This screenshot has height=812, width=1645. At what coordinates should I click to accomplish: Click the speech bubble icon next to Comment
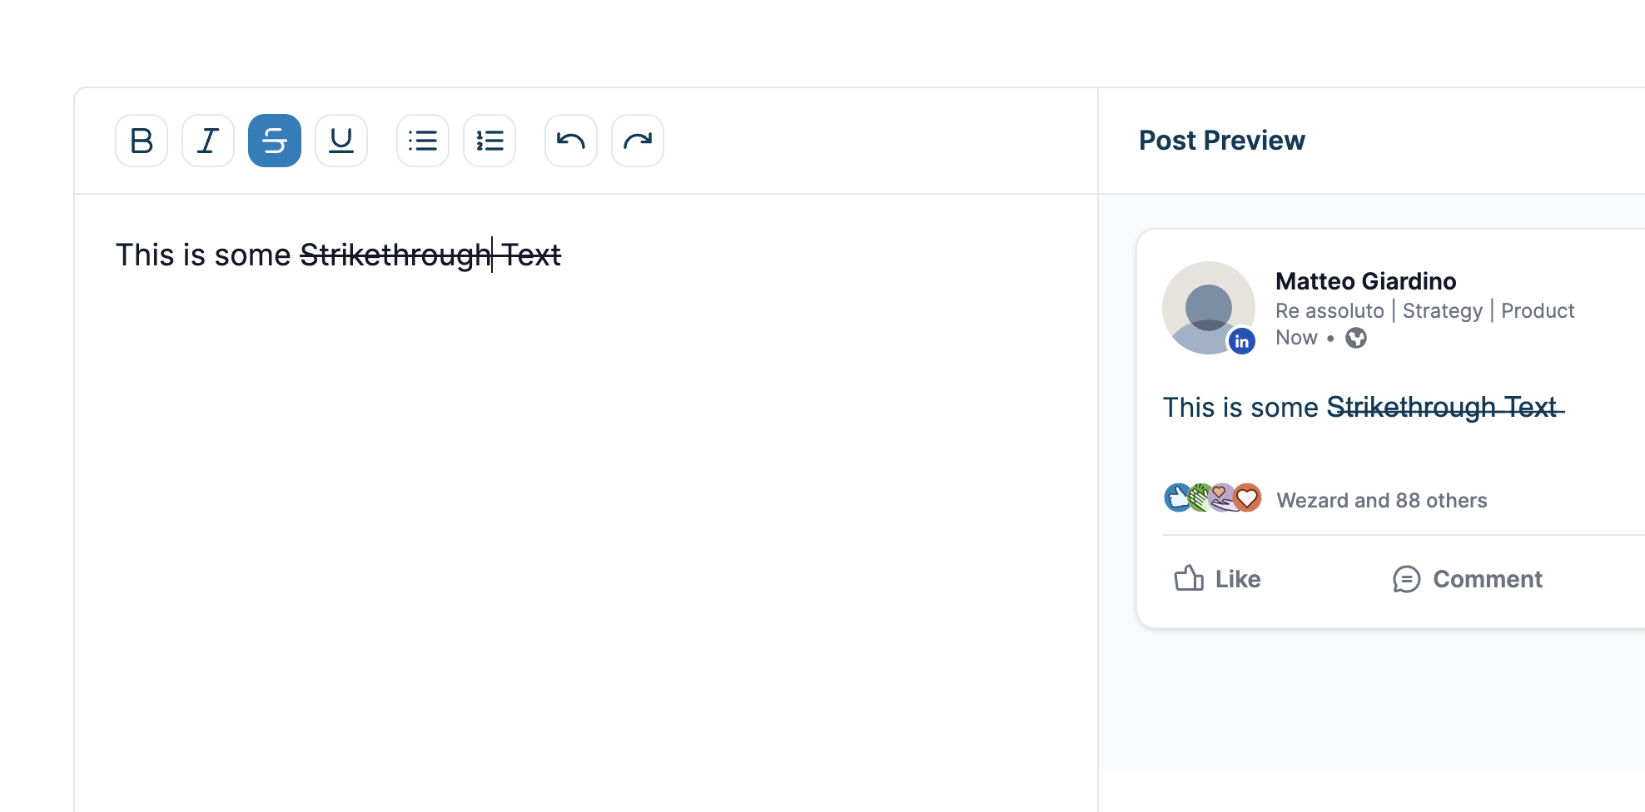tap(1407, 579)
